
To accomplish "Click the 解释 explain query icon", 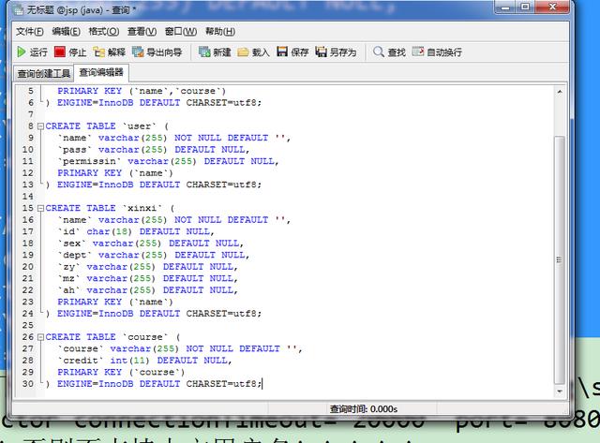I will 109,52.
